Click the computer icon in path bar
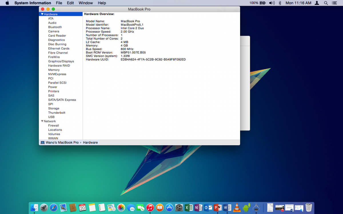 coord(43,142)
